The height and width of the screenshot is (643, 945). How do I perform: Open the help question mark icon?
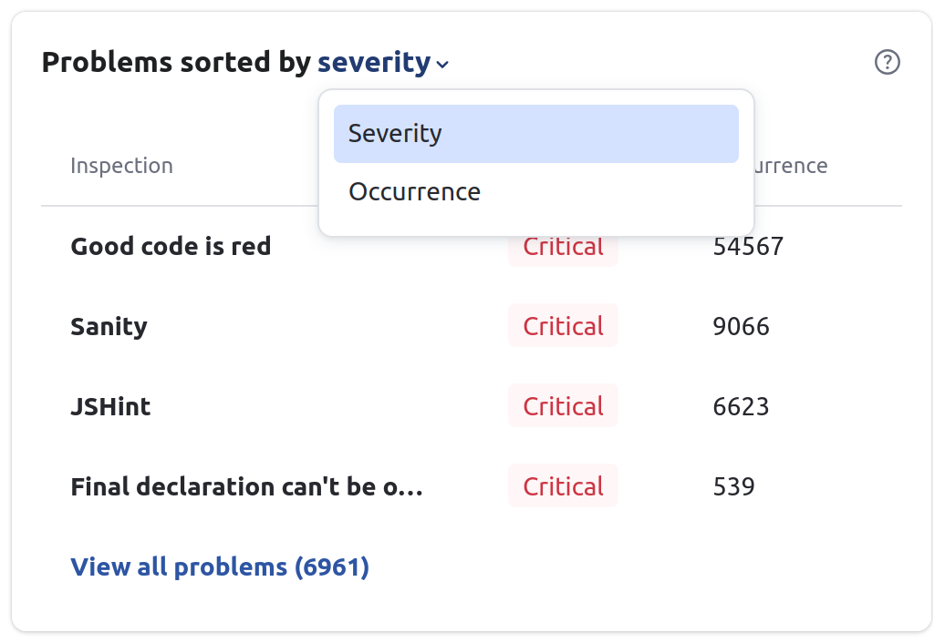pyautogui.click(x=886, y=62)
